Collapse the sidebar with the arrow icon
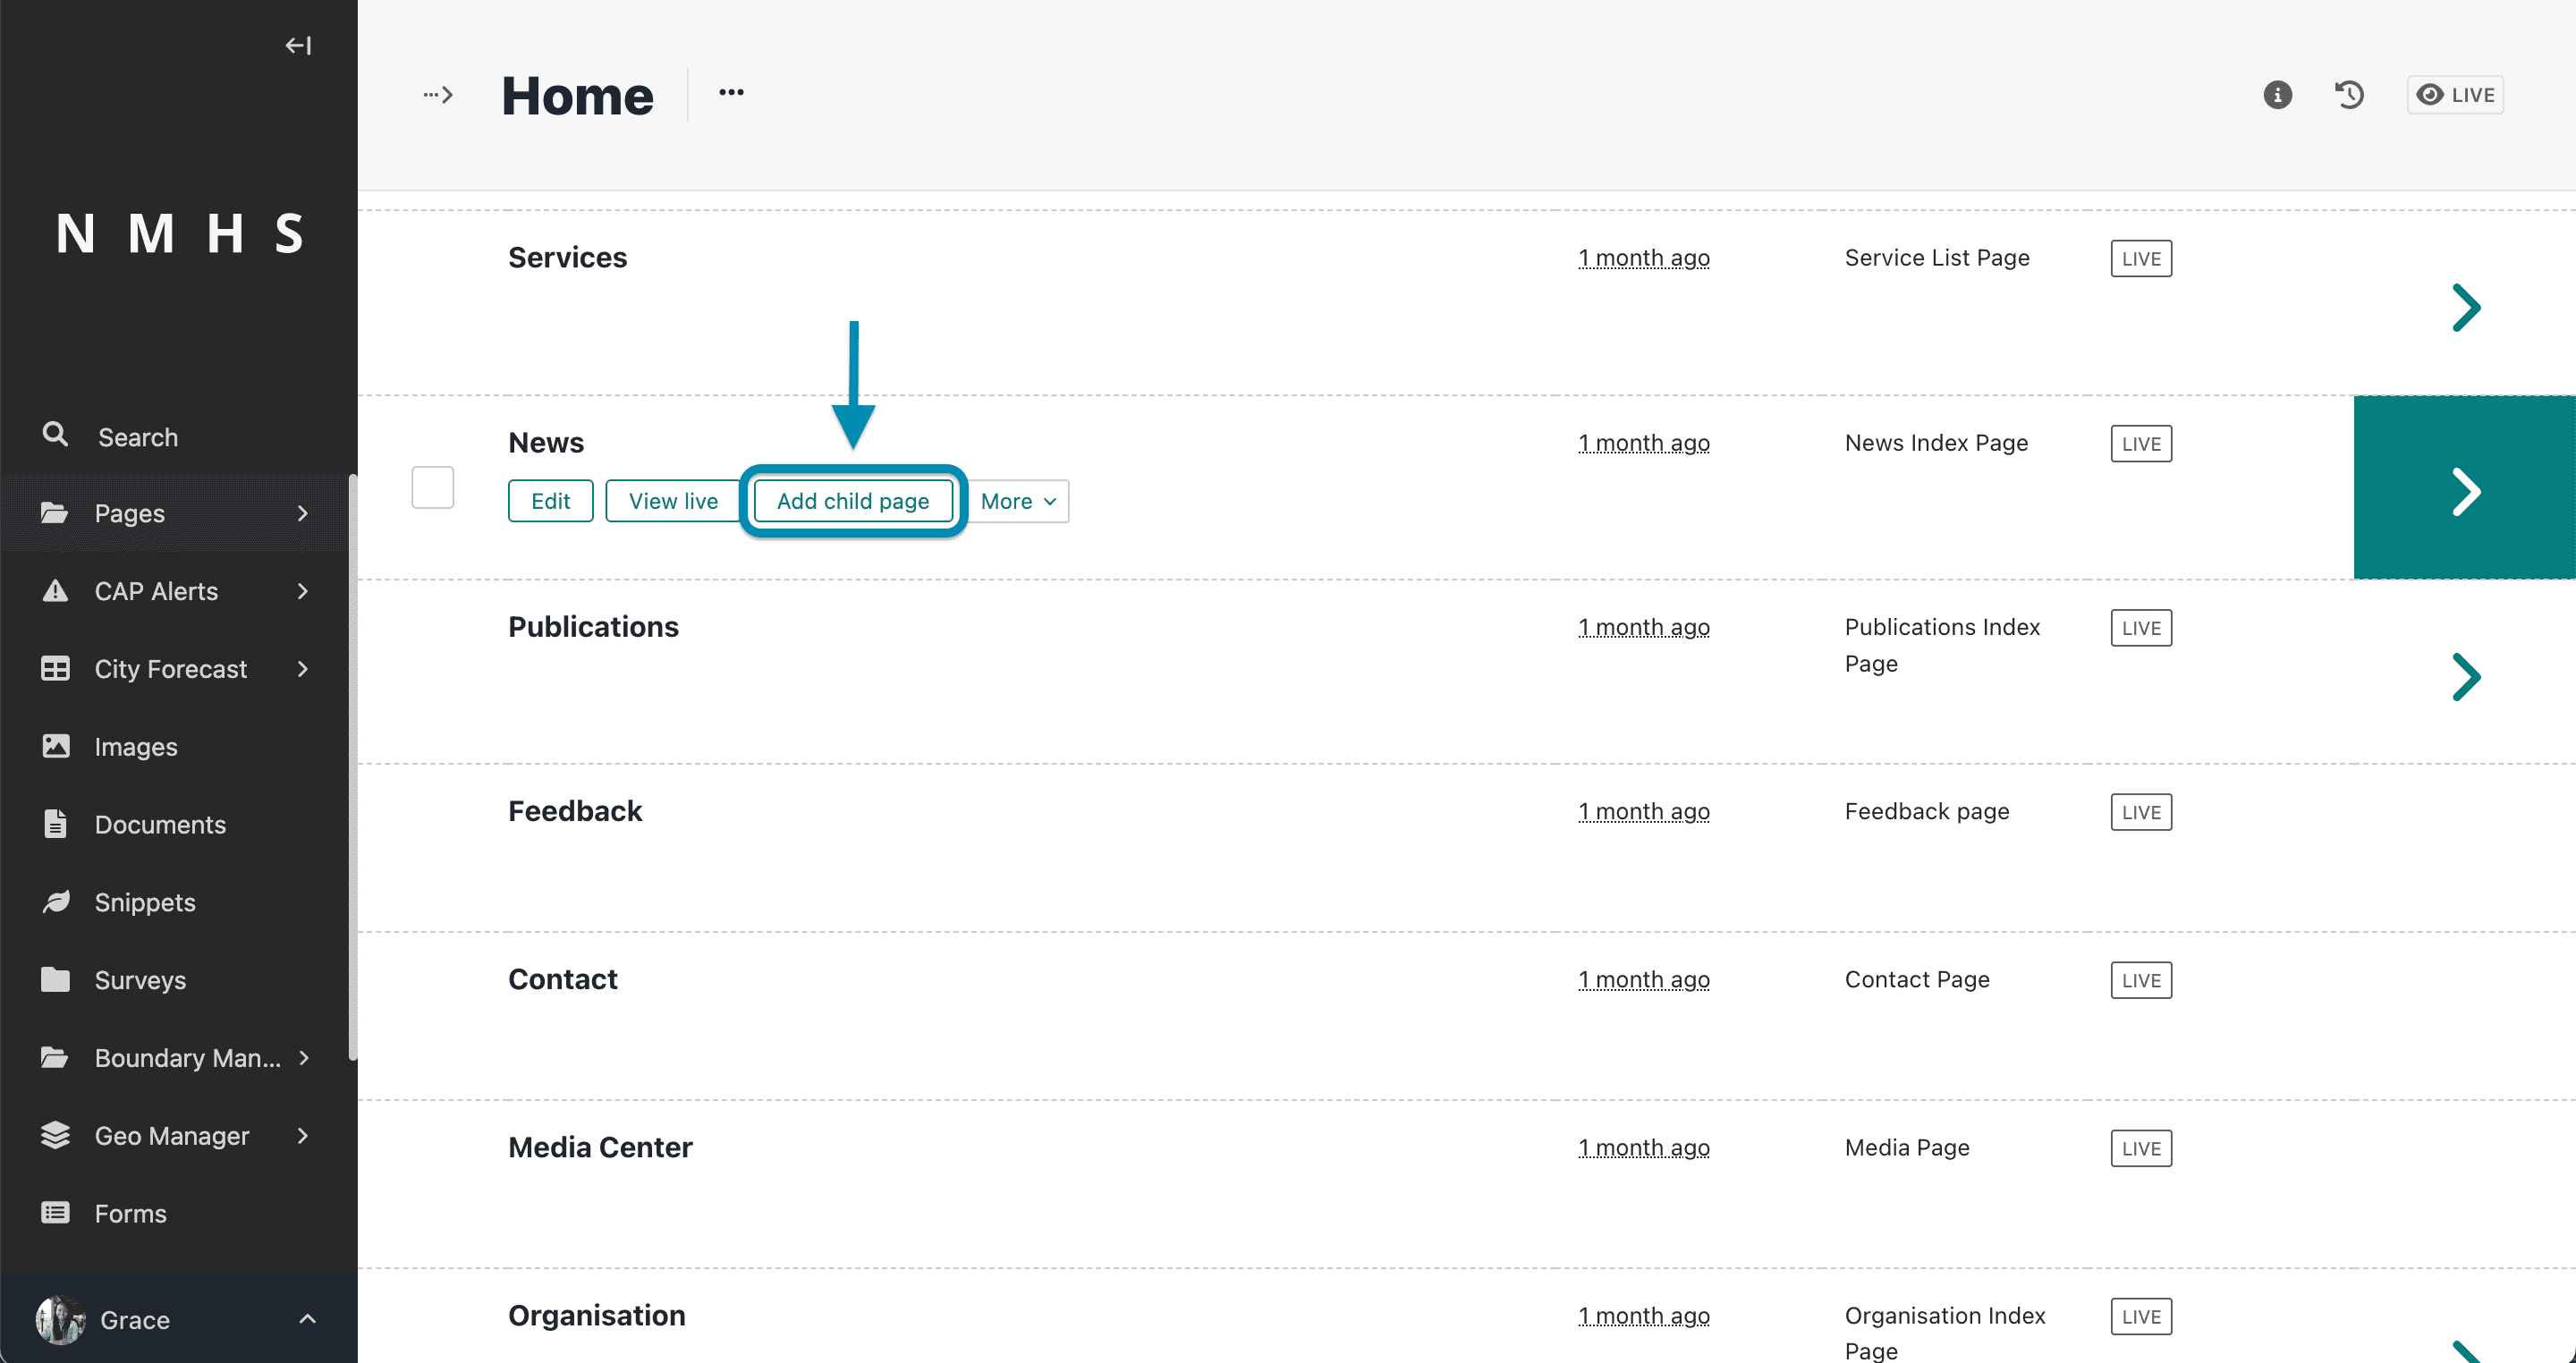 click(x=298, y=46)
